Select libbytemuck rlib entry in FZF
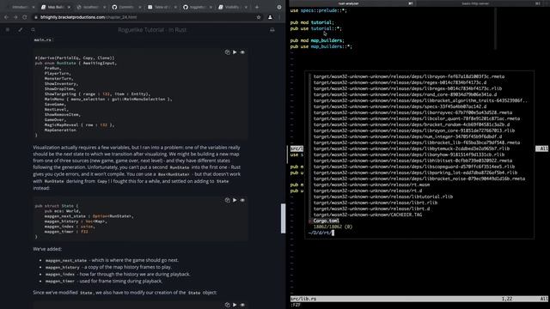550x309 pixels. pyautogui.click(x=412, y=148)
